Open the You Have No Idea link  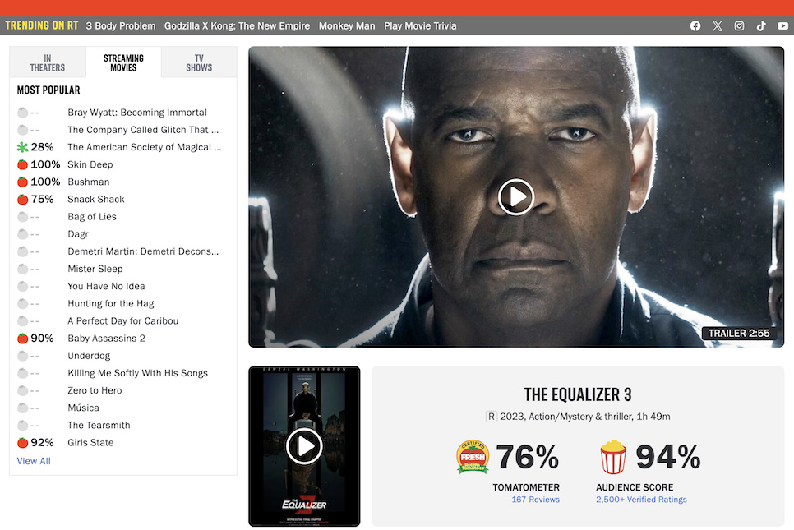click(x=106, y=286)
